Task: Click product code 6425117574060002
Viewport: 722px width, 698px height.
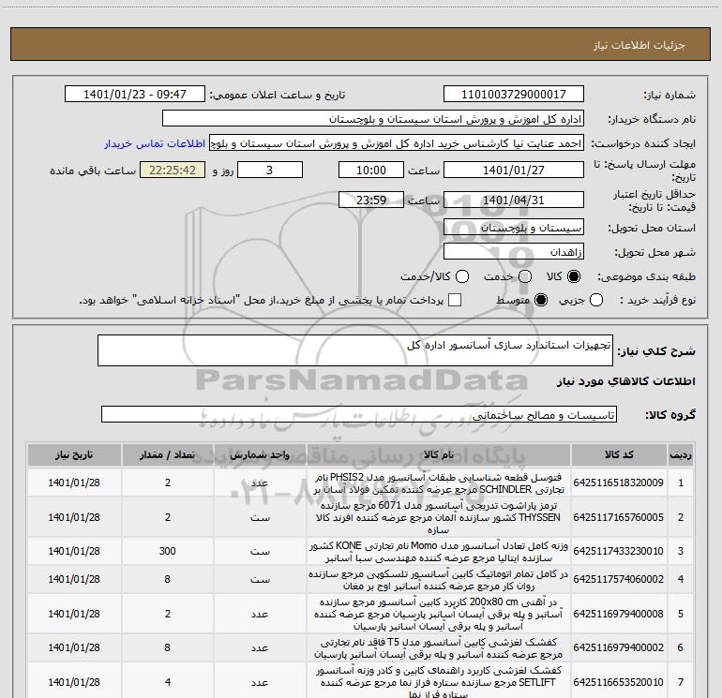Action: click(x=619, y=579)
